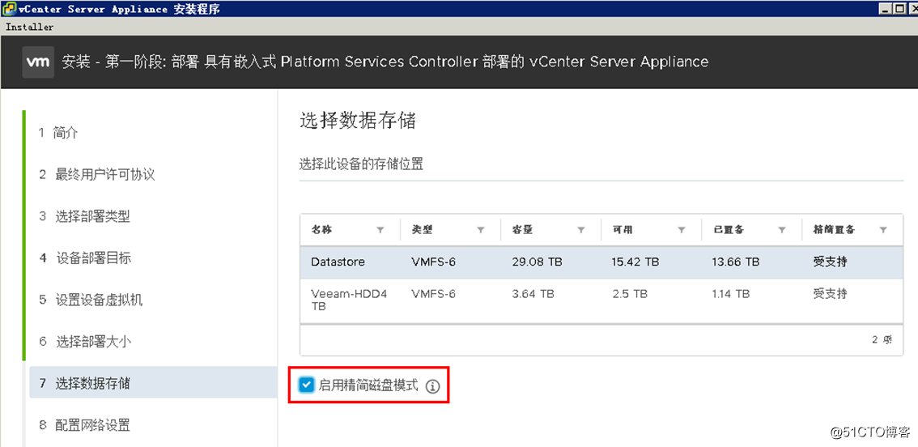
Task: Select step 7 选择数据存储
Action: click(153, 383)
